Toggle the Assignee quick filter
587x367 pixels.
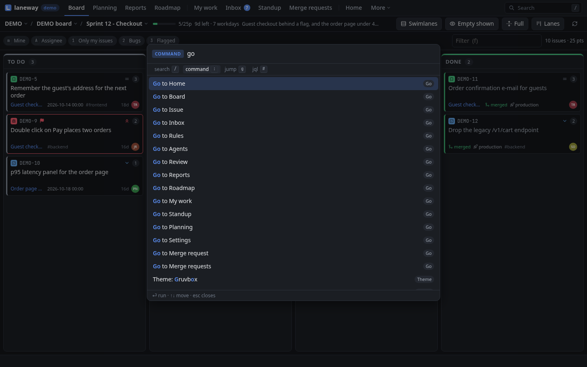[49, 41]
